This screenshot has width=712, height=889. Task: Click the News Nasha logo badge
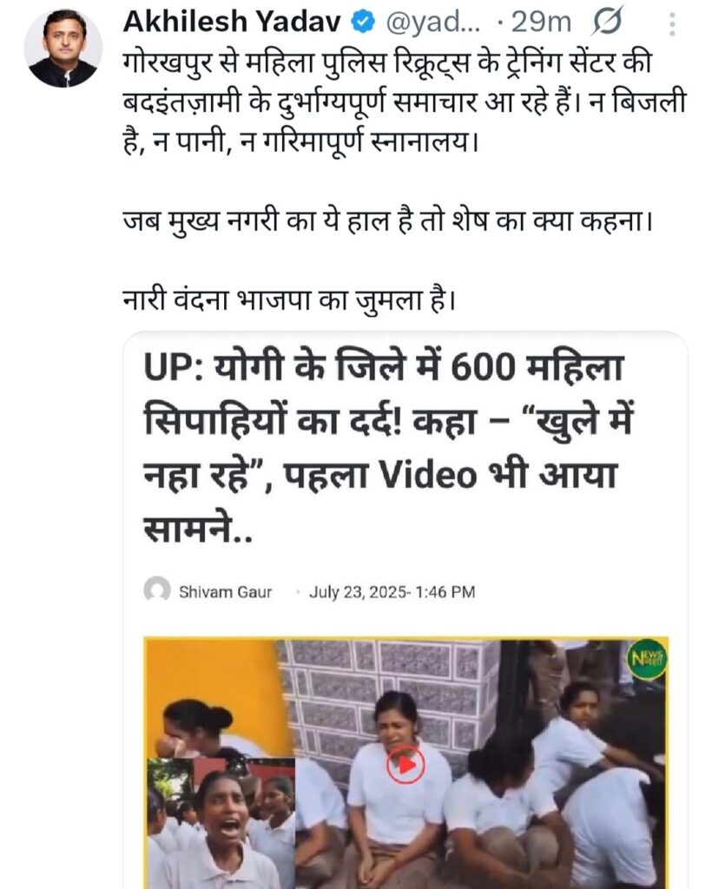pyautogui.click(x=649, y=660)
